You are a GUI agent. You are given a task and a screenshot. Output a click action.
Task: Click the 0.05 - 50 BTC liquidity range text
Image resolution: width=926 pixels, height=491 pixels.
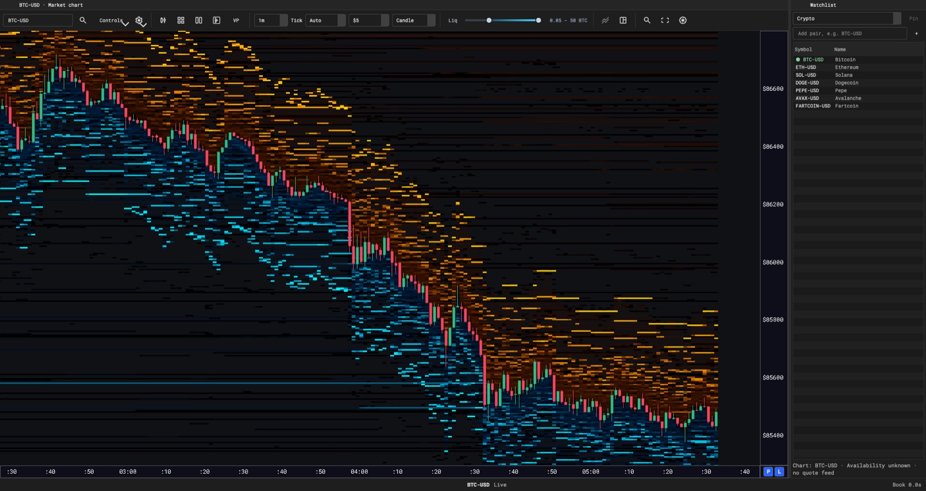click(x=568, y=20)
